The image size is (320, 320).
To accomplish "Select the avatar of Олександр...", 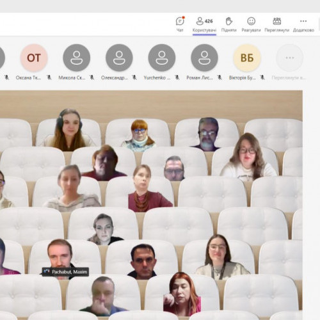I will 119,58.
